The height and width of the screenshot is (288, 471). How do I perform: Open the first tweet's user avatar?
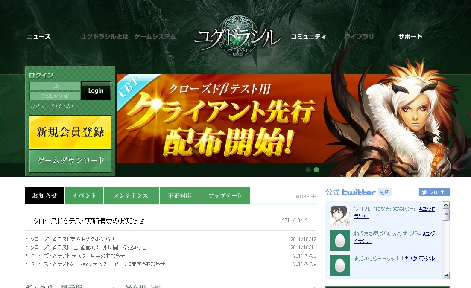[340, 216]
